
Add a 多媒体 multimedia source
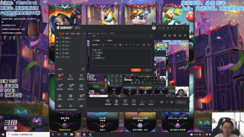tap(134, 102)
